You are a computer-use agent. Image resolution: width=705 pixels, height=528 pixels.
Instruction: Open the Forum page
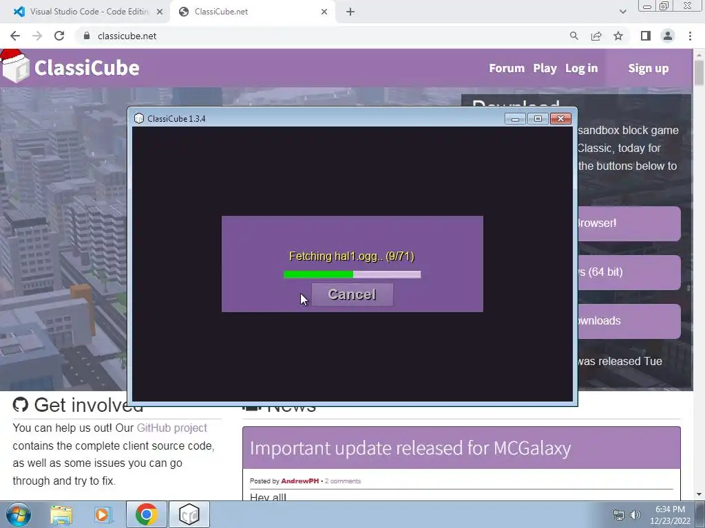tap(507, 68)
